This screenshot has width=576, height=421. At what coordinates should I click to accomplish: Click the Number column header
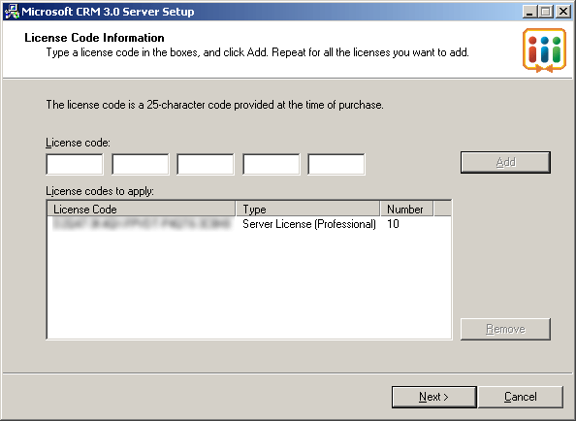pyautogui.click(x=406, y=209)
